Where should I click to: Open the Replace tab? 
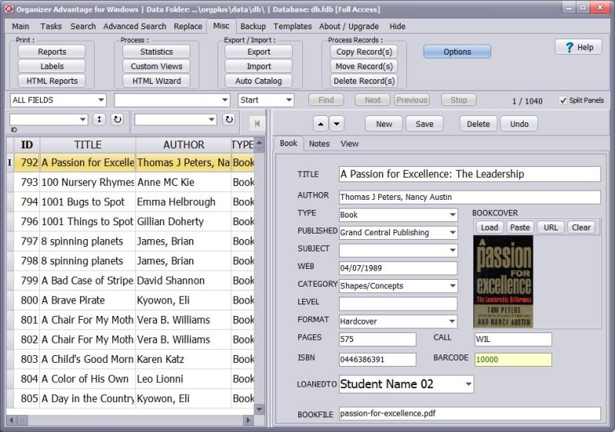188,26
